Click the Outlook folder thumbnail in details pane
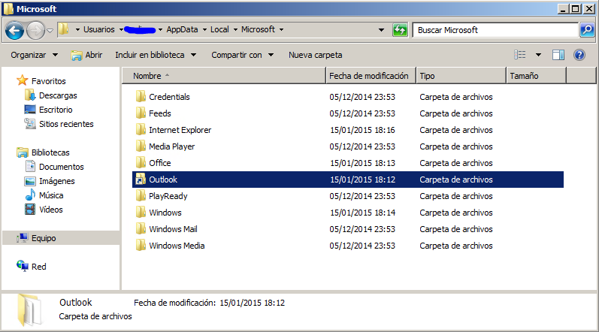 [x=30, y=310]
